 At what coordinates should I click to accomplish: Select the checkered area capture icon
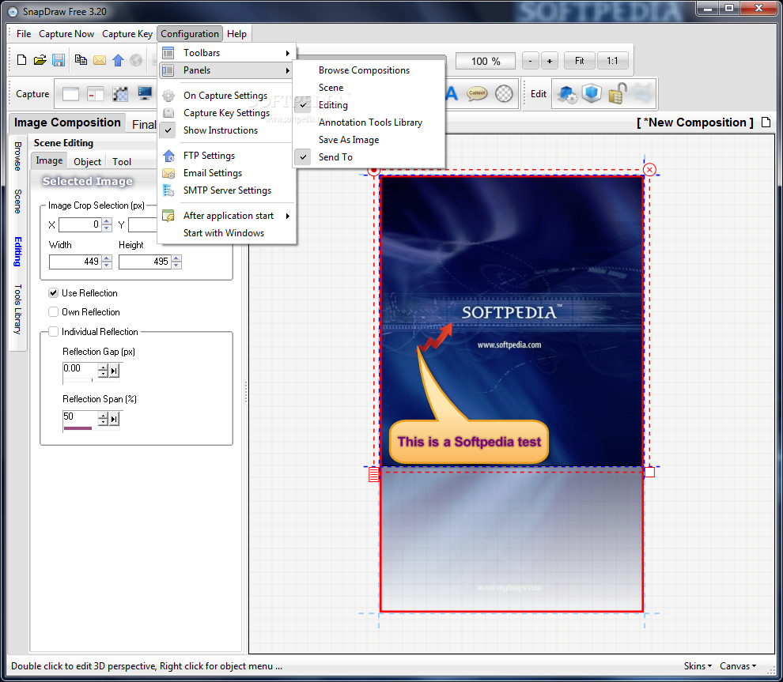coord(120,94)
